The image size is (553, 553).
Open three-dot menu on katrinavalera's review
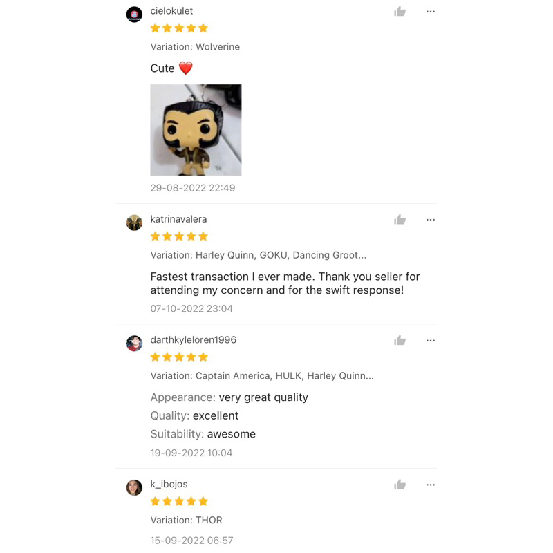point(431,220)
